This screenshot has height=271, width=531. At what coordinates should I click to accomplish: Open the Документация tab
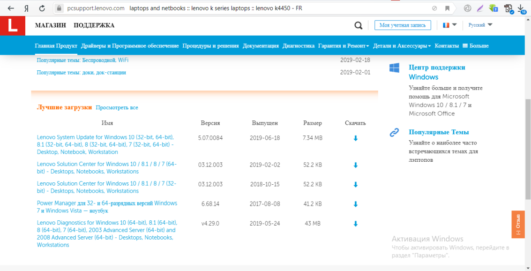click(x=261, y=46)
